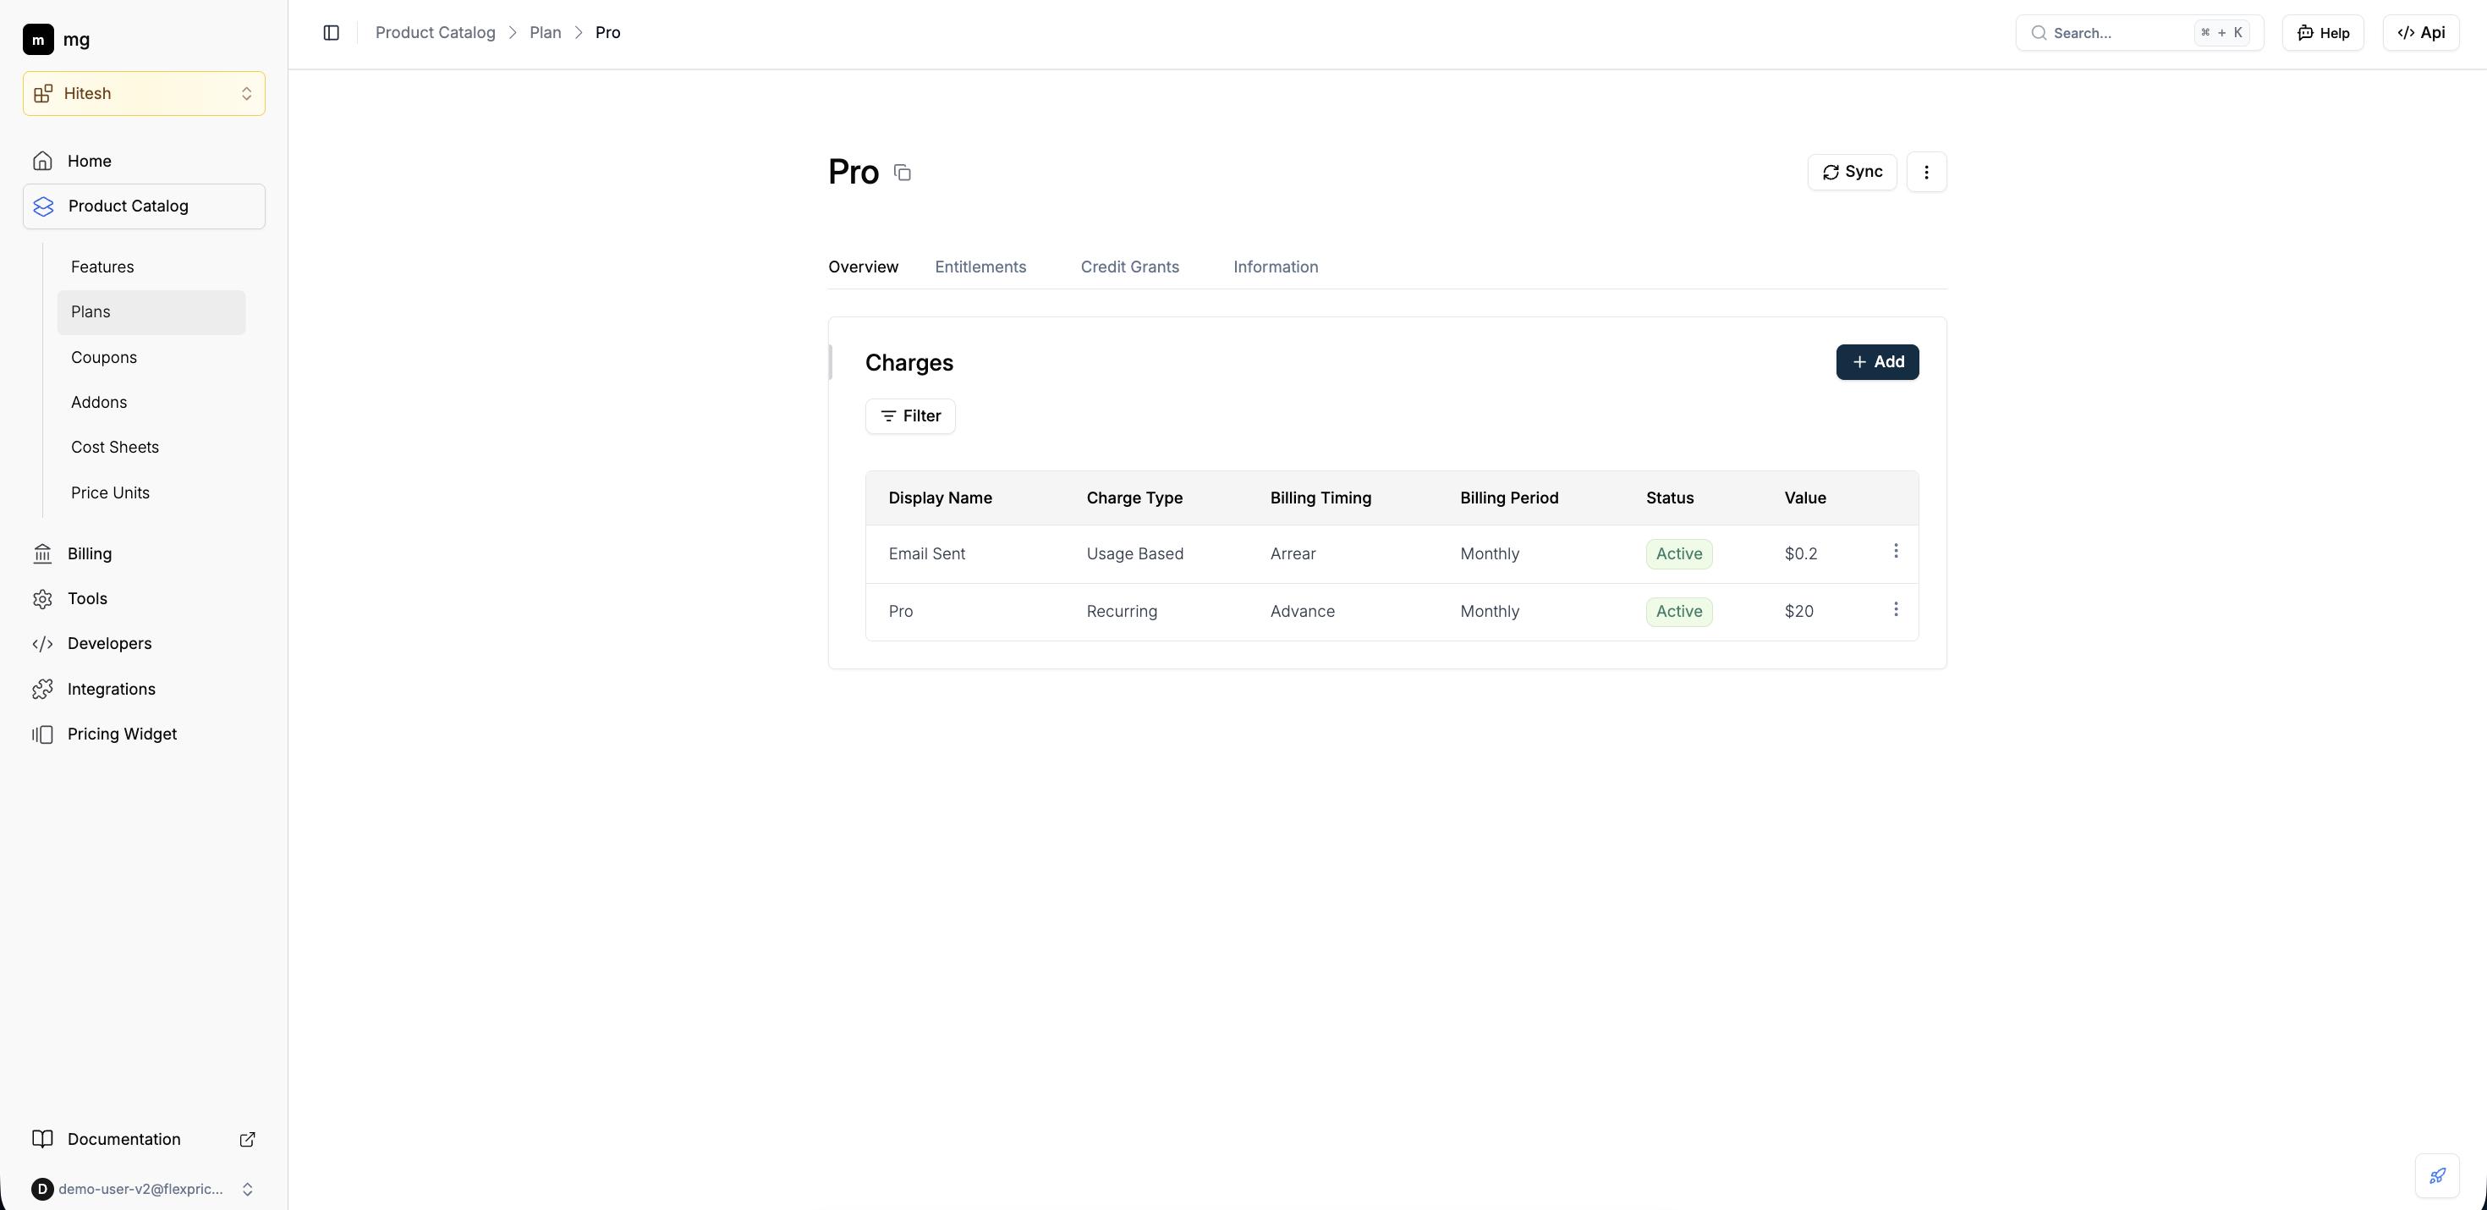The height and width of the screenshot is (1210, 2487).
Task: Click the Add charge button
Action: pos(1877,362)
